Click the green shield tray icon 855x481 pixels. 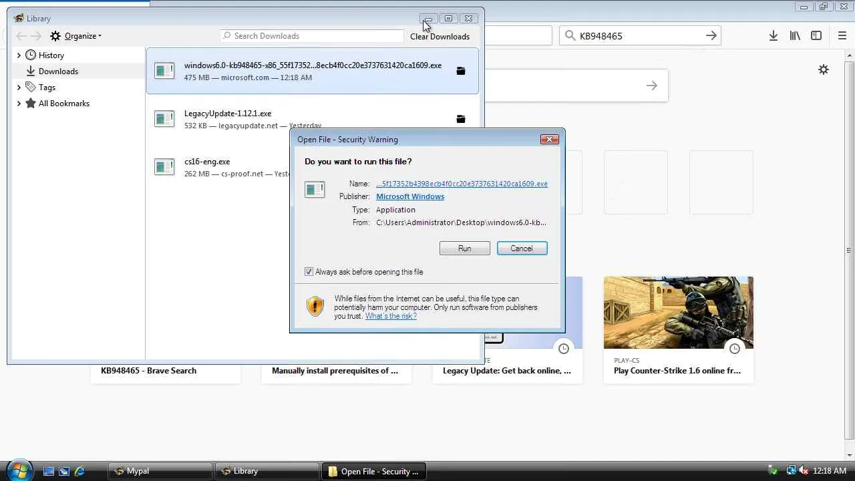point(774,471)
